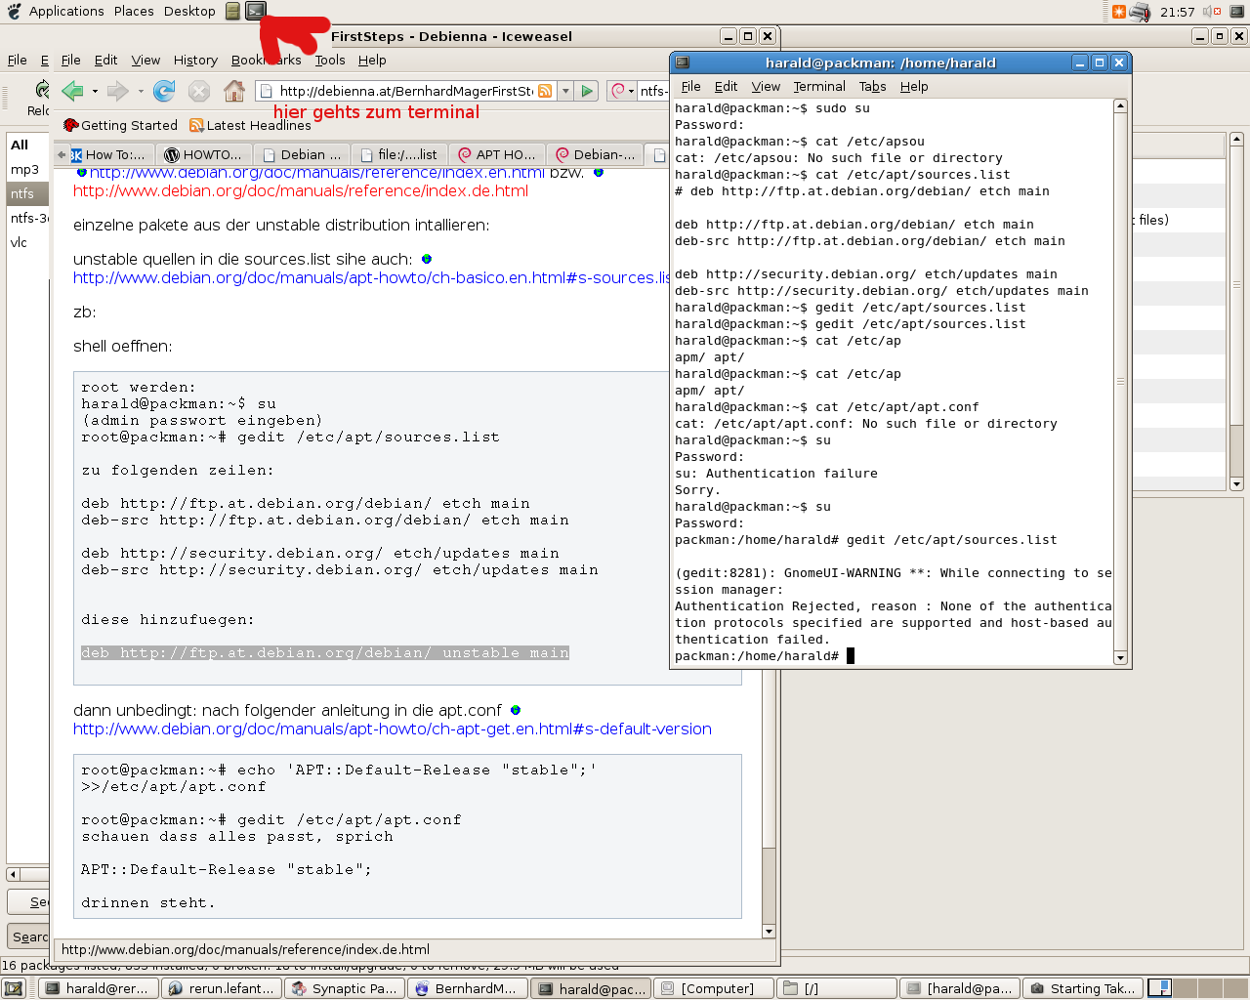Click terminal scrollbar down arrow

coord(1120,657)
